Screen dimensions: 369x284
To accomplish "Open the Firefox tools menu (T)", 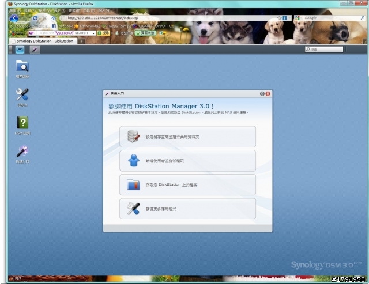I will click(x=89, y=11).
